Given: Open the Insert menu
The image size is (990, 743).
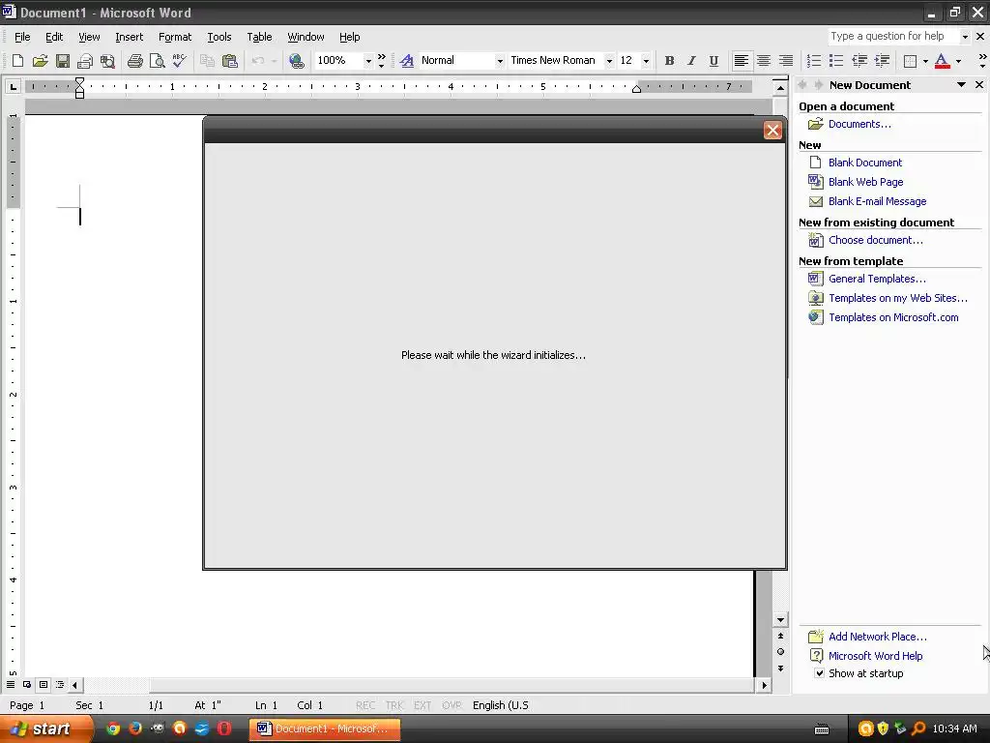Looking at the screenshot, I should (x=129, y=37).
